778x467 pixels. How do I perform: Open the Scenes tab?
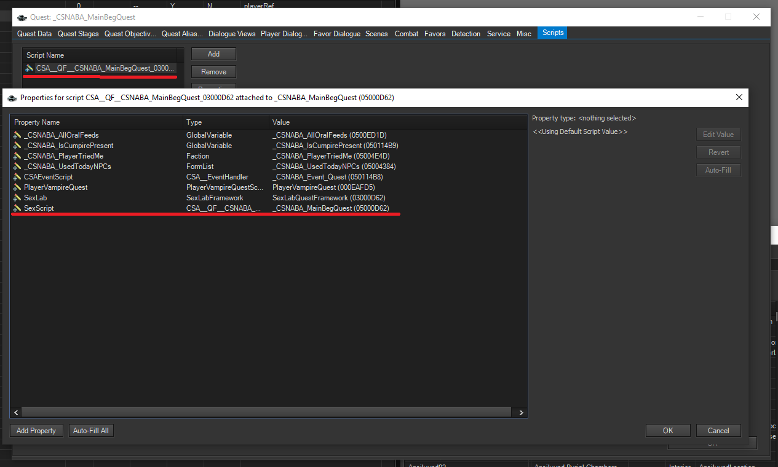click(376, 34)
